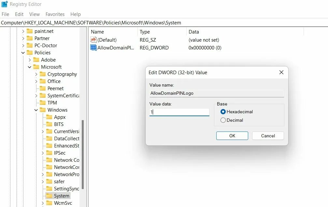Image resolution: width=328 pixels, height=207 pixels.
Task: Click the registry path address bar
Action: [x=164, y=23]
